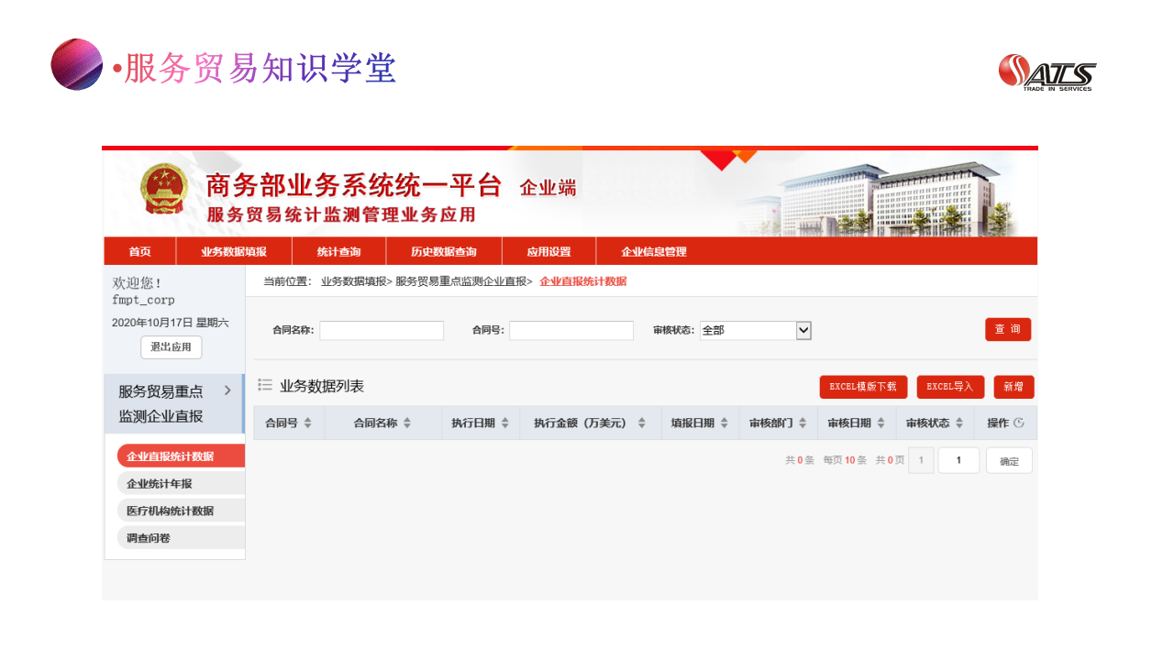The width and height of the screenshot is (1174, 660).
Task: Click the 业务数据列表 heading
Action: [x=322, y=386]
